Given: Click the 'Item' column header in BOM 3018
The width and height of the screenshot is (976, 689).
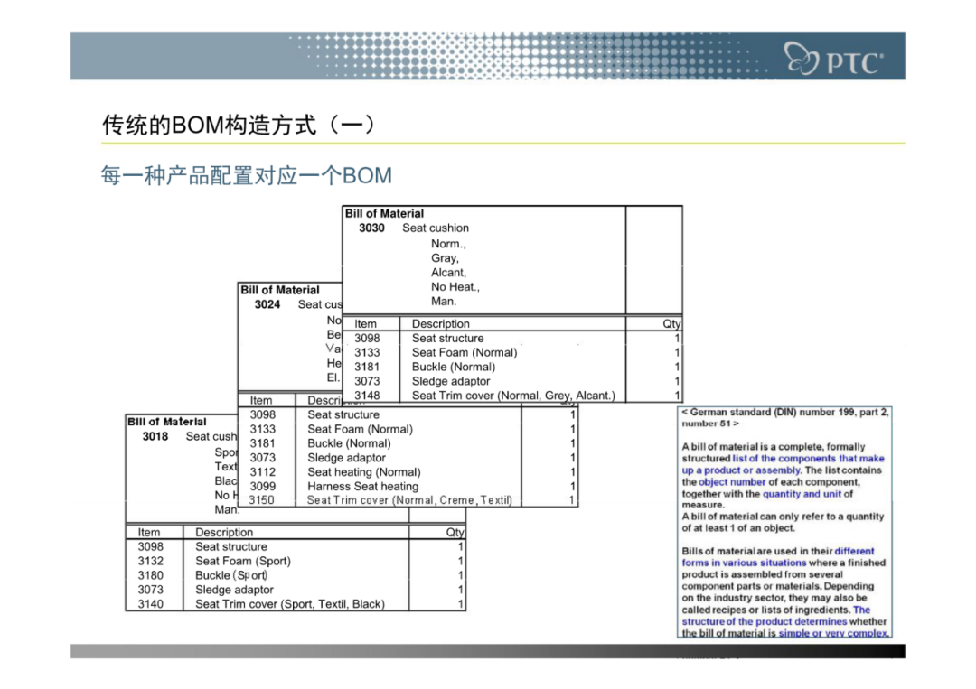Looking at the screenshot, I should click(149, 532).
